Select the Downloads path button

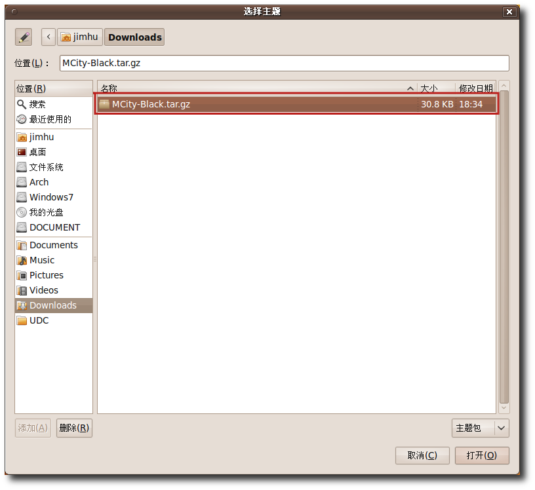[x=134, y=37]
